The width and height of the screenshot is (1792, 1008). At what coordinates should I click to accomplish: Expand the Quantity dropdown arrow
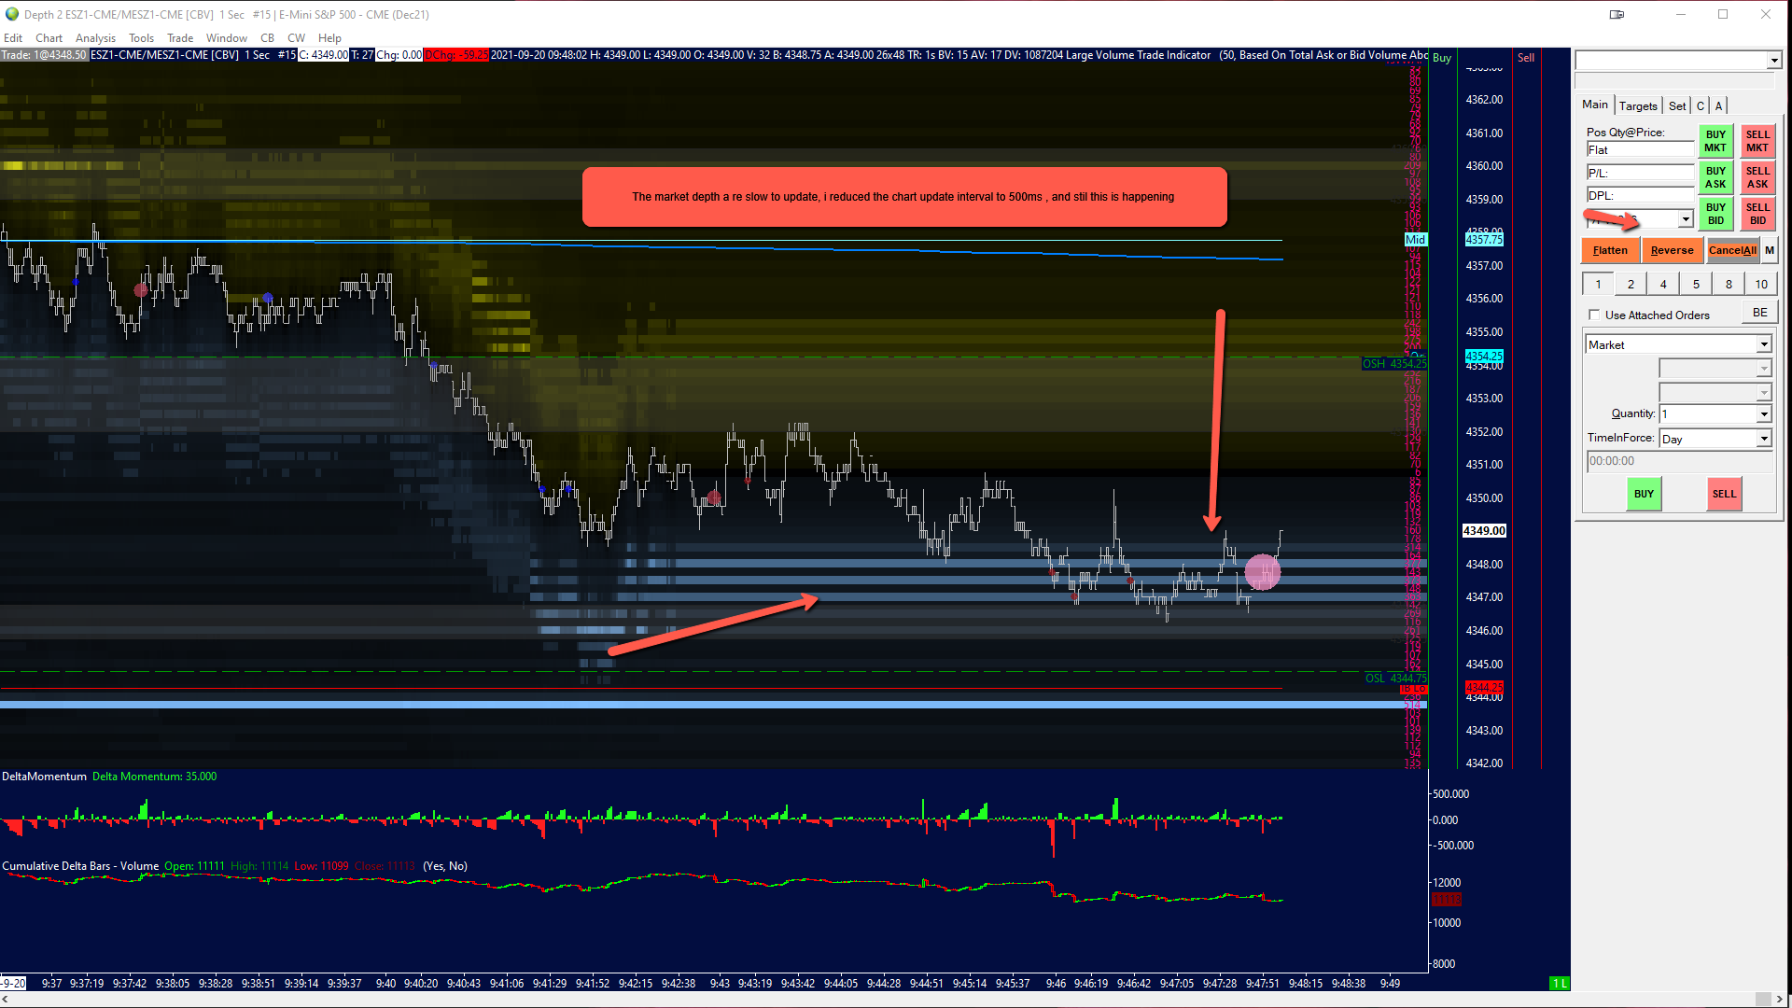1764,414
